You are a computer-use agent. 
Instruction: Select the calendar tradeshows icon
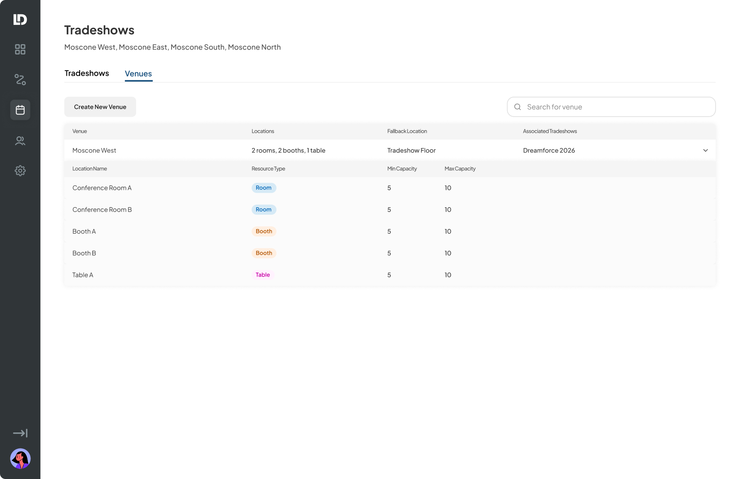point(20,110)
